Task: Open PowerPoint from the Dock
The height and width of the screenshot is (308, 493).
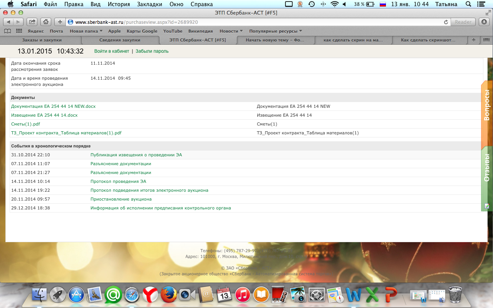Action: pos(391,295)
